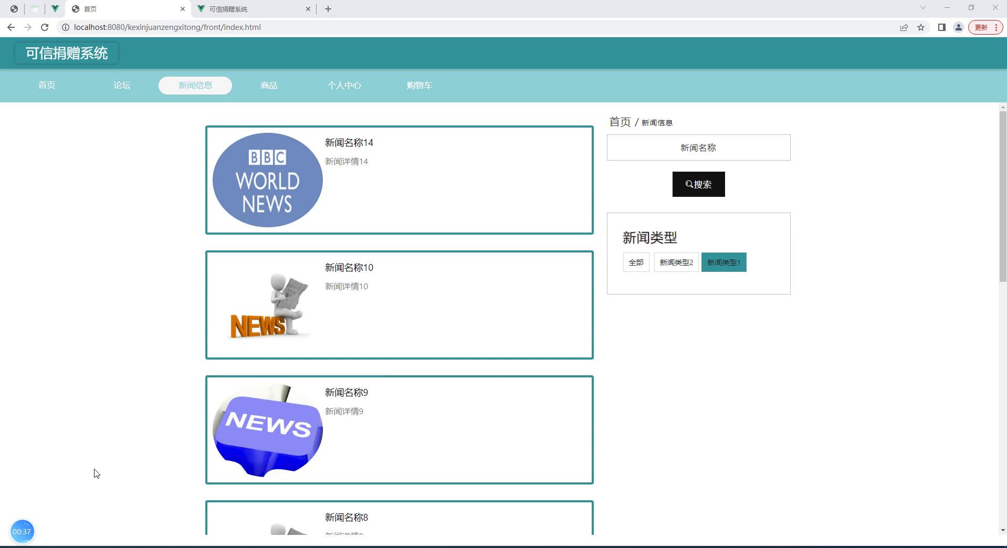Focus the 新闻名称 search input
Screen dimensions: 1007x548
pos(699,147)
